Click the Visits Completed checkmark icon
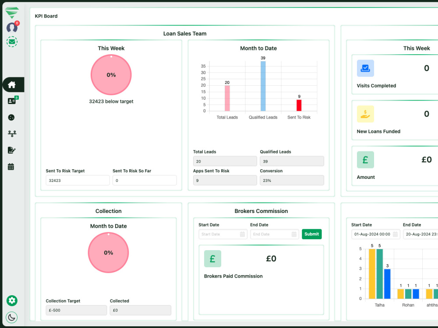 pos(365,68)
